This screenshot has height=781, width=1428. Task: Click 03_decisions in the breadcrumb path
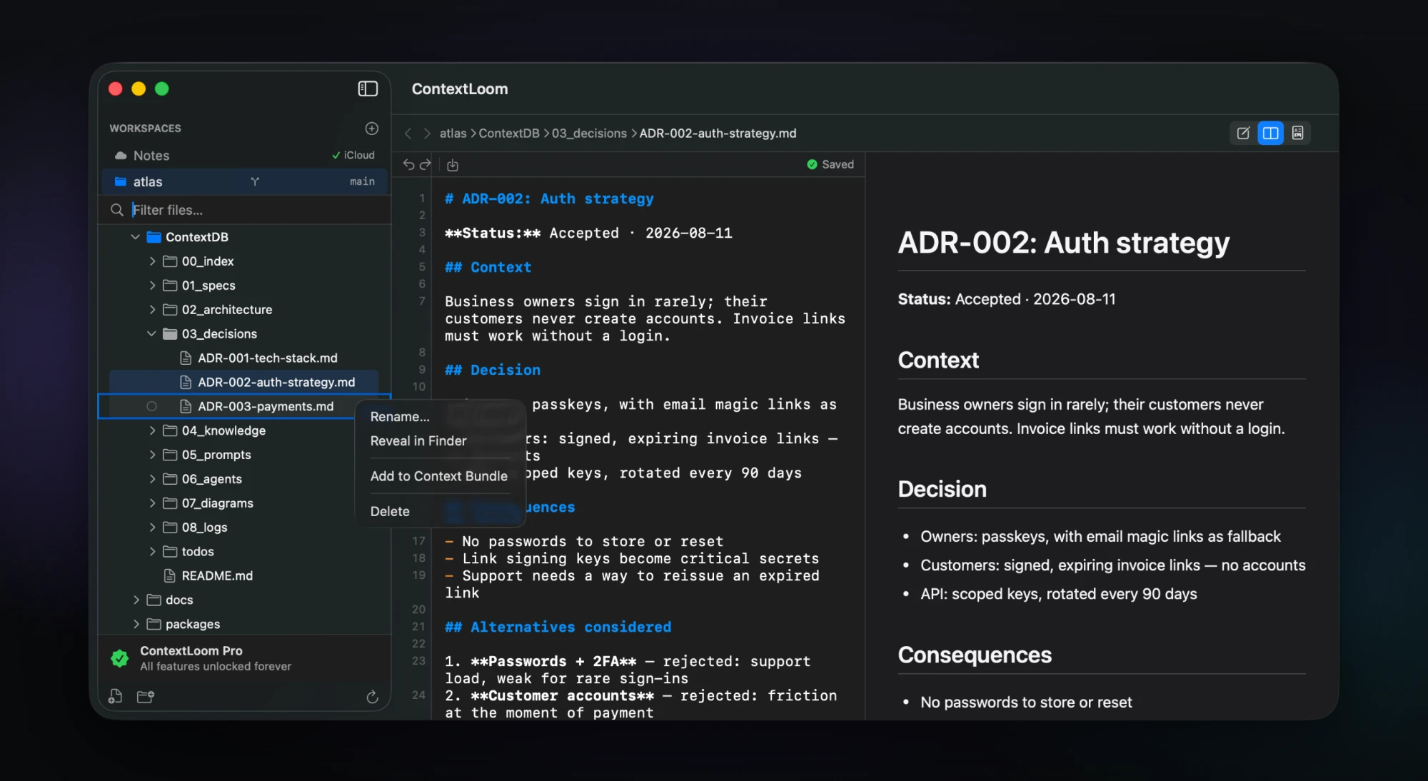589,133
